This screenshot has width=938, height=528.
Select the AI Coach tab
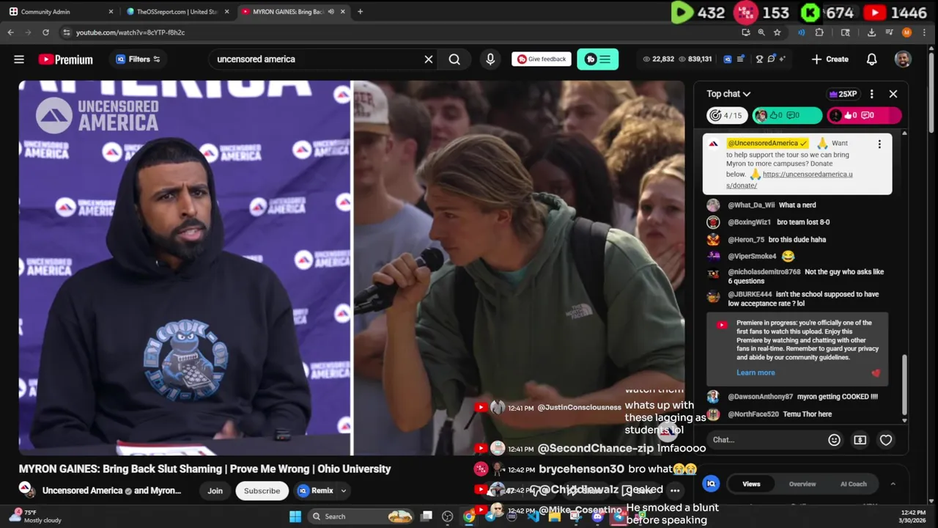[853, 484]
